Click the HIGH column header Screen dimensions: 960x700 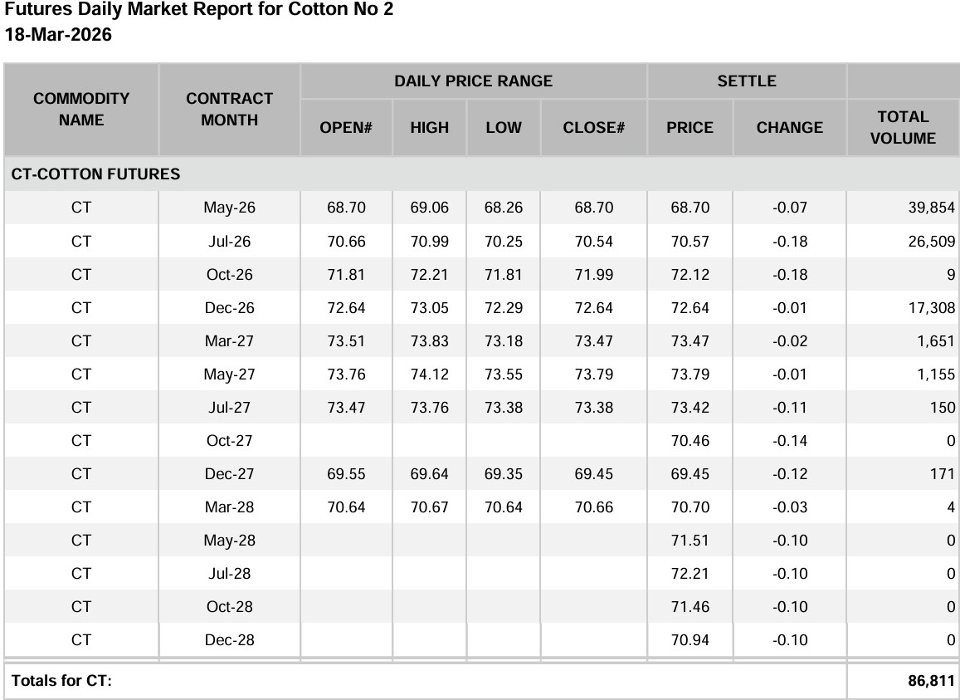tap(429, 128)
